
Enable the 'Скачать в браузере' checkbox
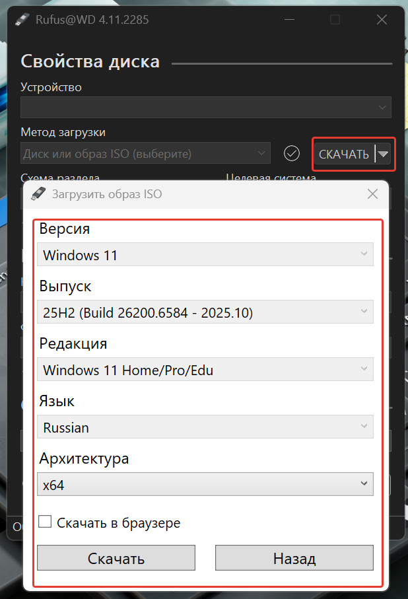45,522
